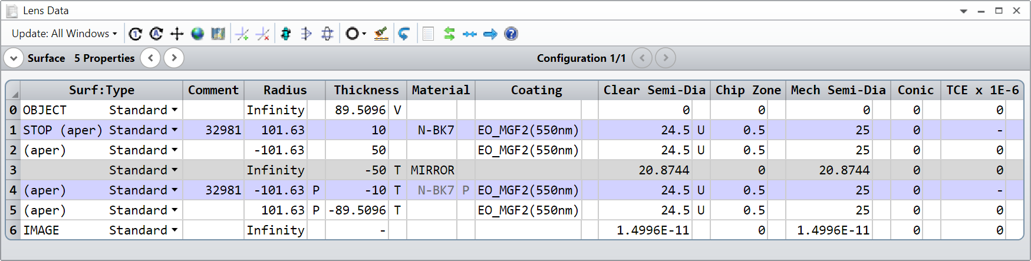
Task: Click the blue right-arrow go-to-surface icon
Action: (x=490, y=34)
